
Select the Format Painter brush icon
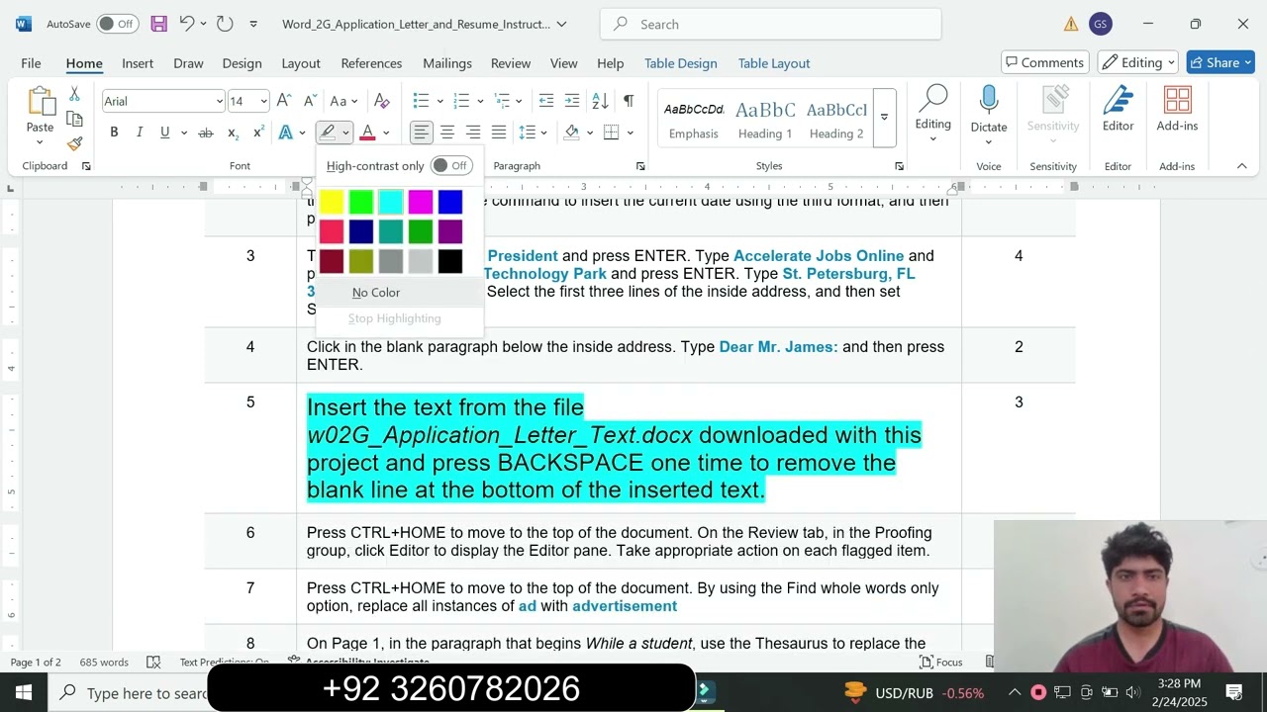point(74,143)
